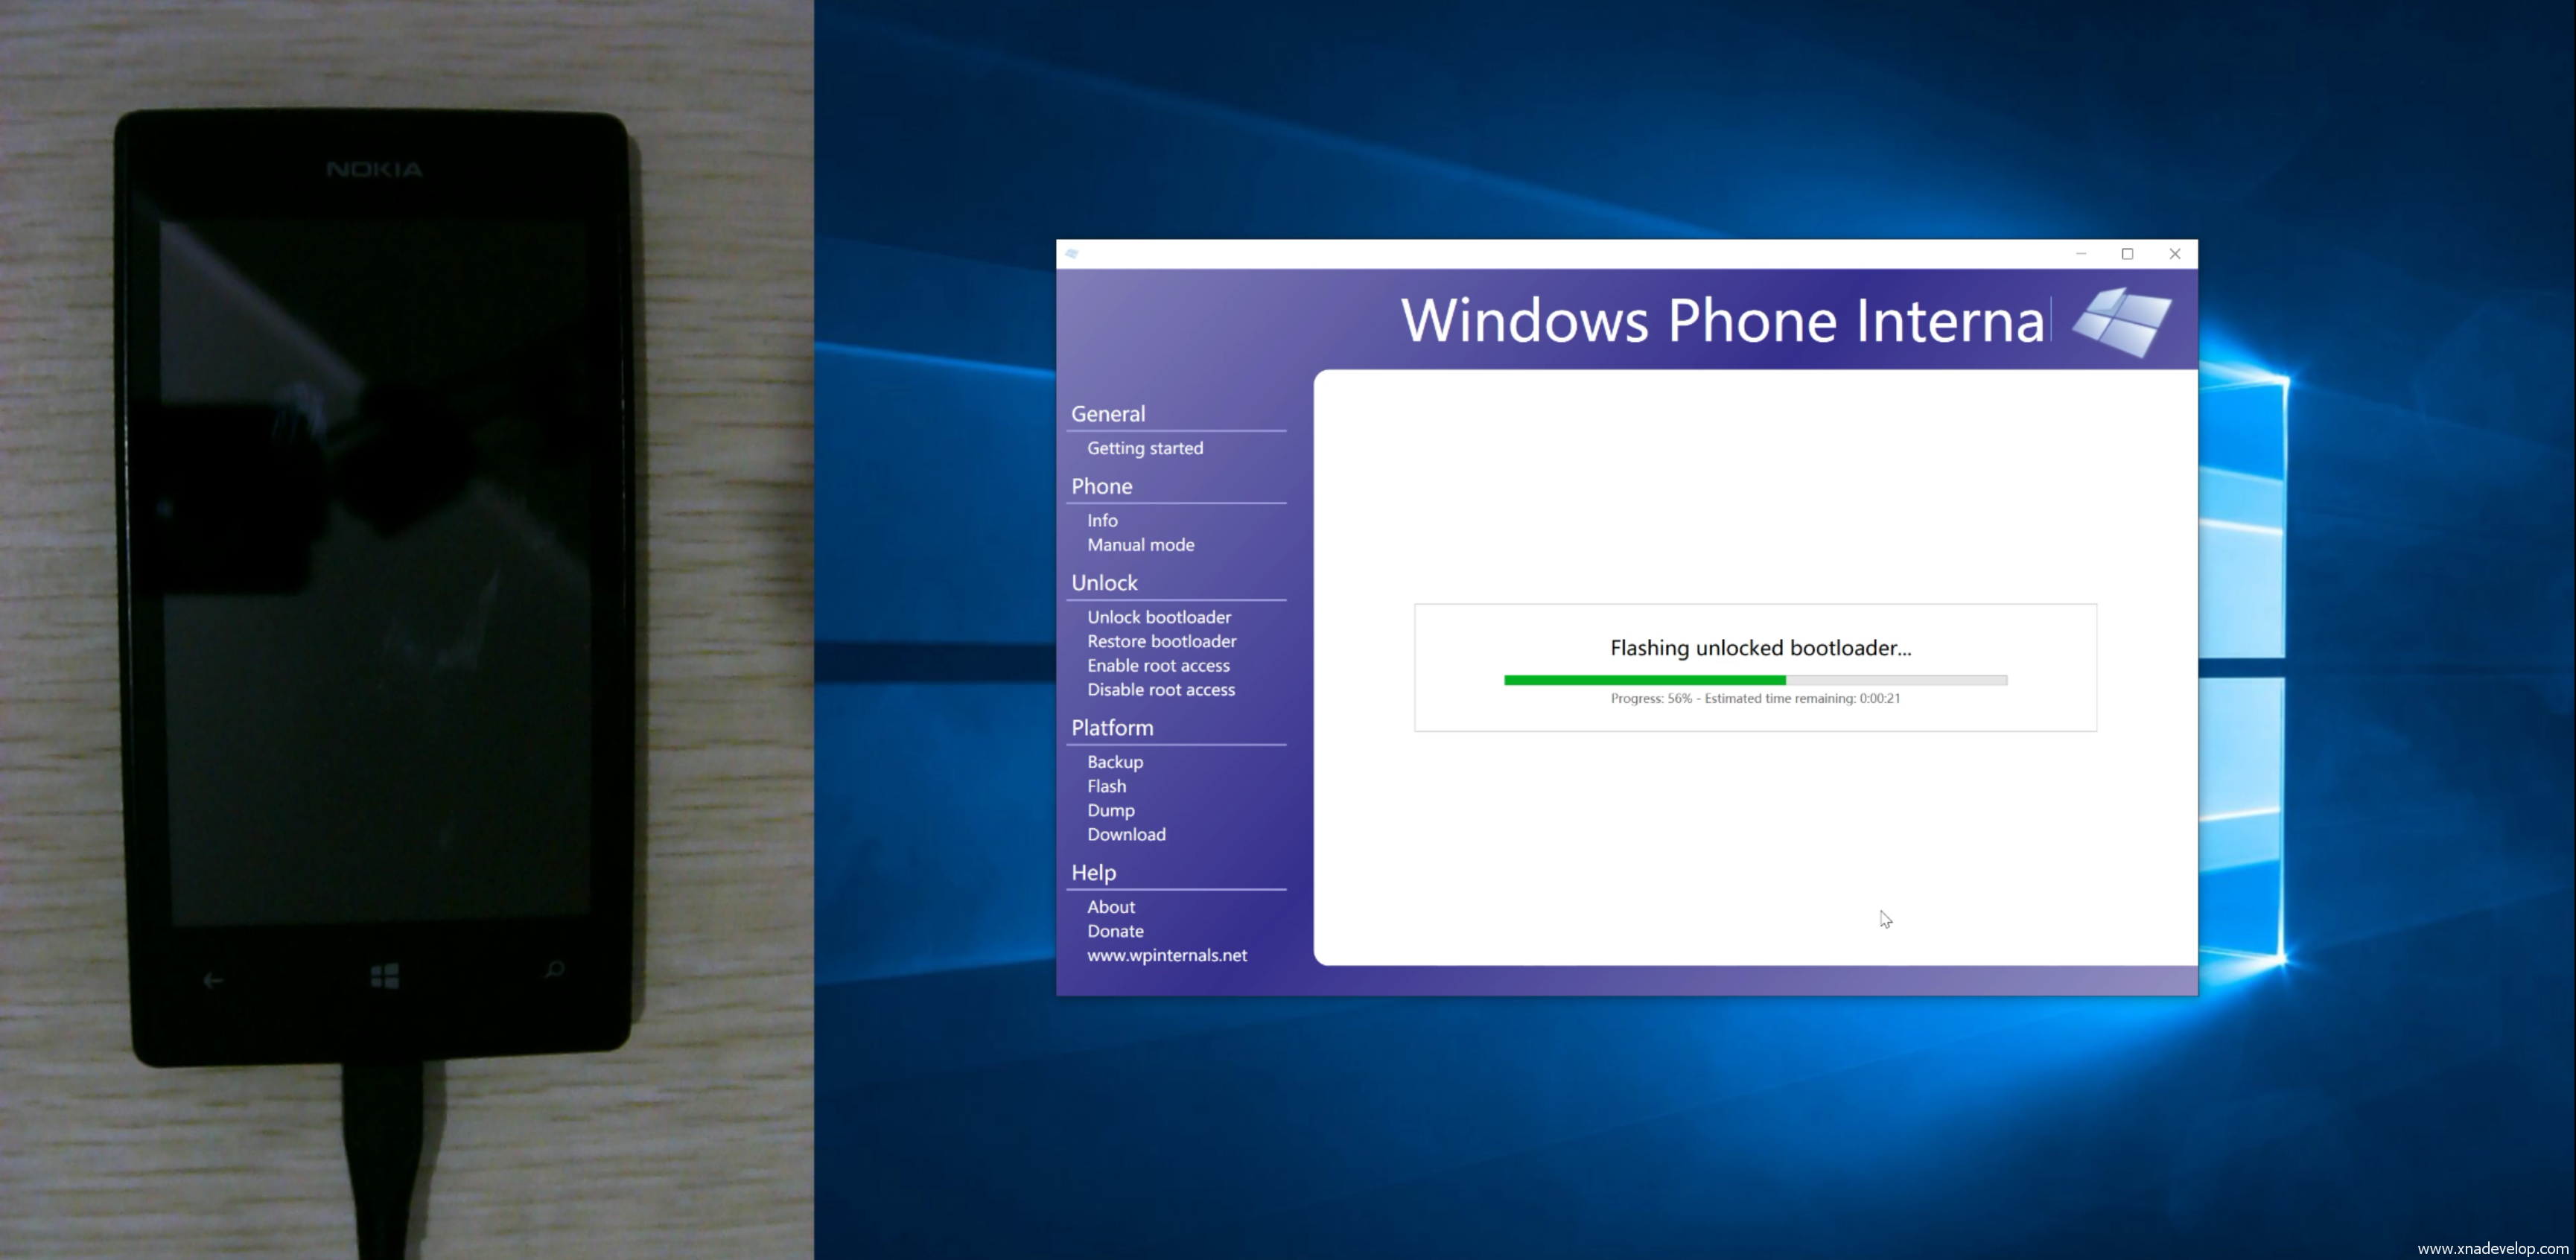Open Unlock bootloader section

point(1159,617)
